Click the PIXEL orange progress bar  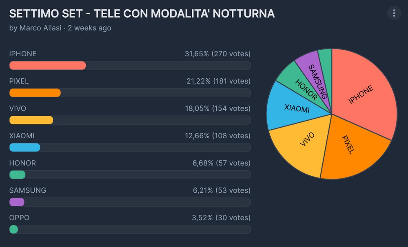click(35, 93)
